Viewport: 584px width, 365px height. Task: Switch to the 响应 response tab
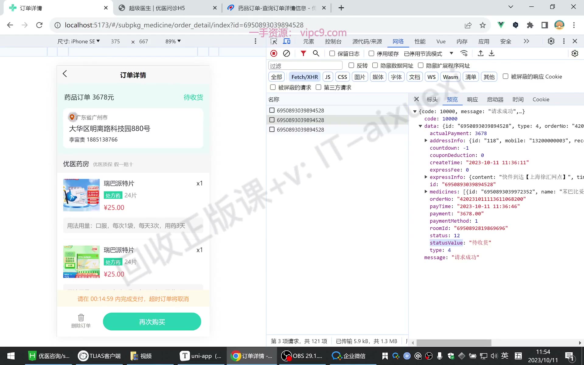click(472, 99)
